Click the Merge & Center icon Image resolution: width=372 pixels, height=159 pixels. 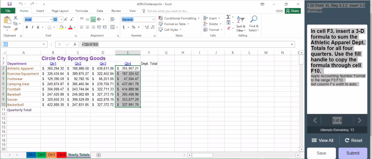pos(113,27)
